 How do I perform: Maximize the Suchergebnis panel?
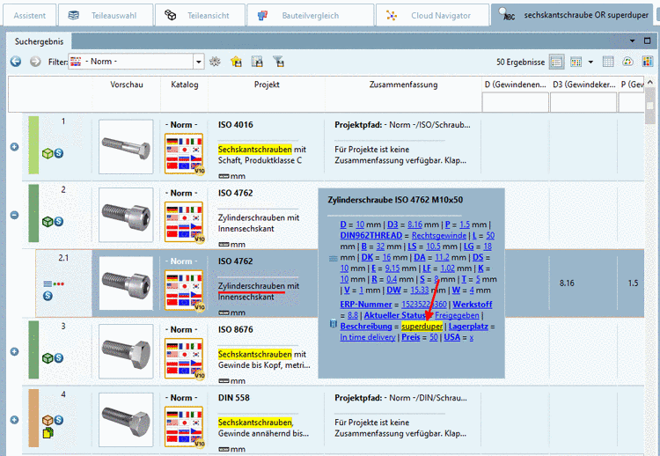pos(648,40)
